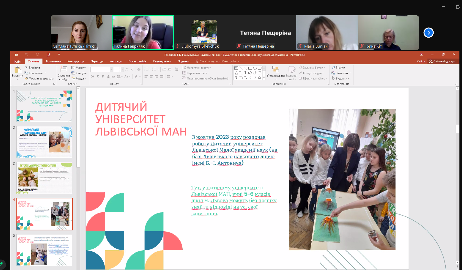Image resolution: width=462 pixels, height=270 pixels.
Task: Click Увійти sign-in link
Action: 421,61
